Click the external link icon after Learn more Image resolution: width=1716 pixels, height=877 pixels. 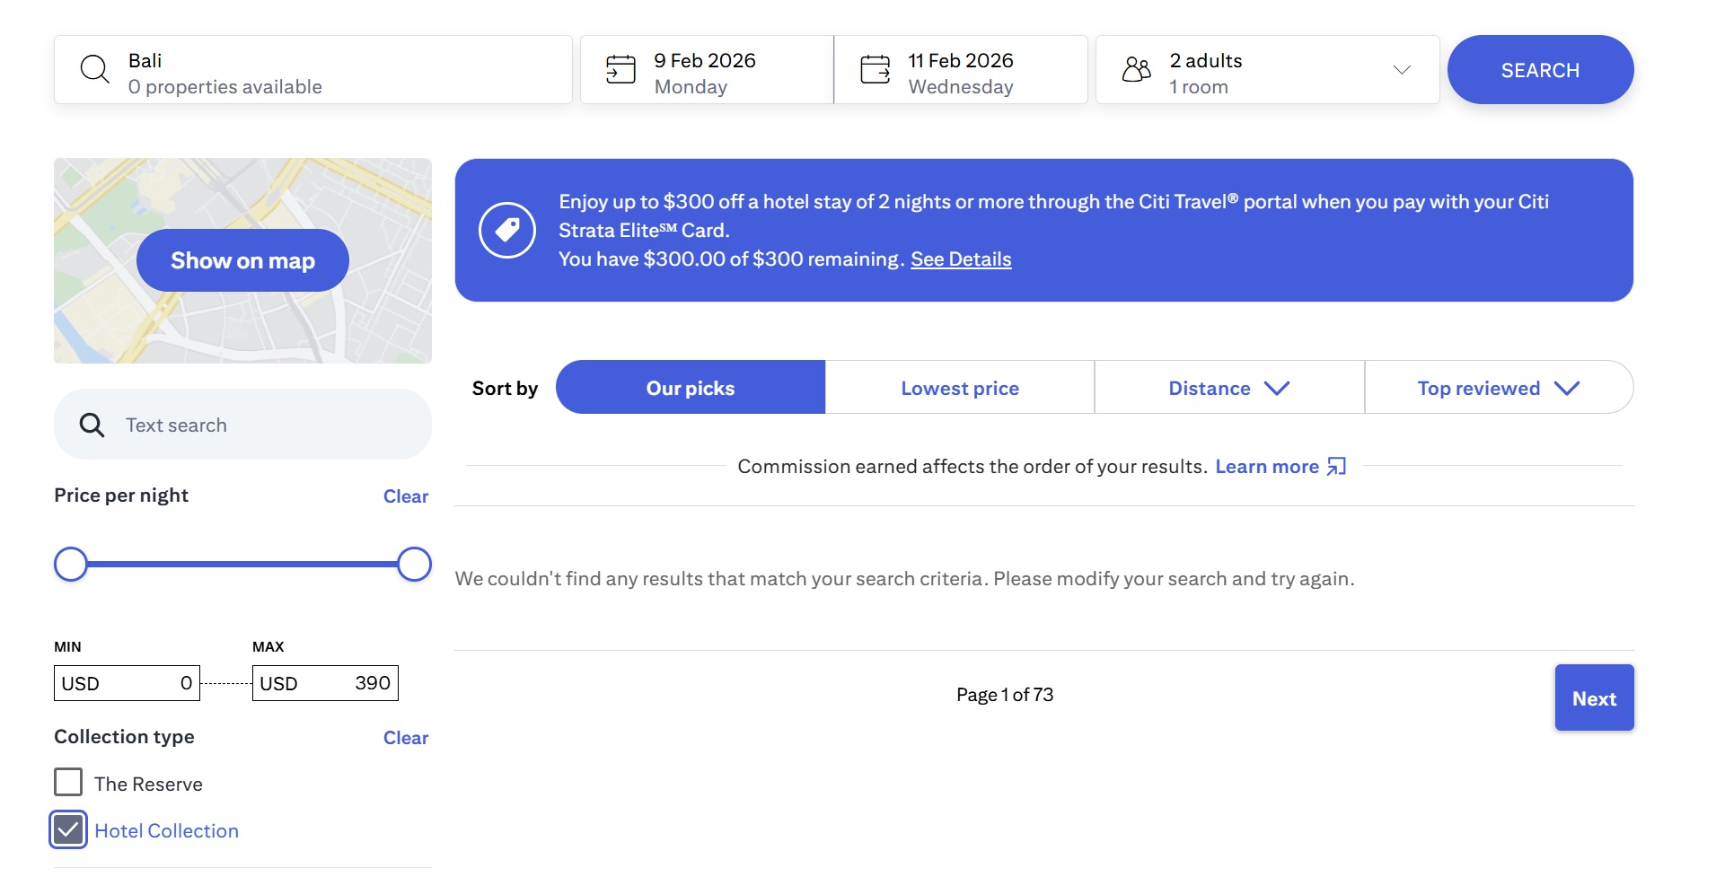[x=1337, y=467]
